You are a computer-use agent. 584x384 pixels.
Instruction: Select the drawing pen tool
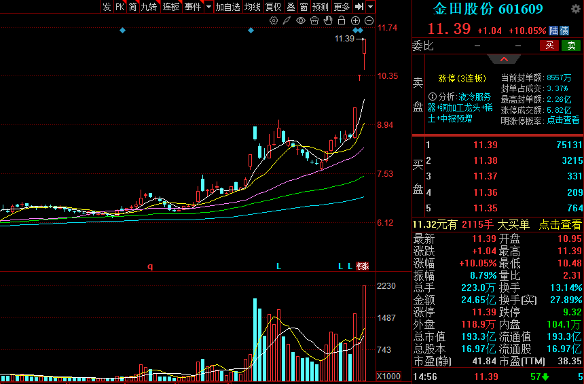(x=287, y=21)
